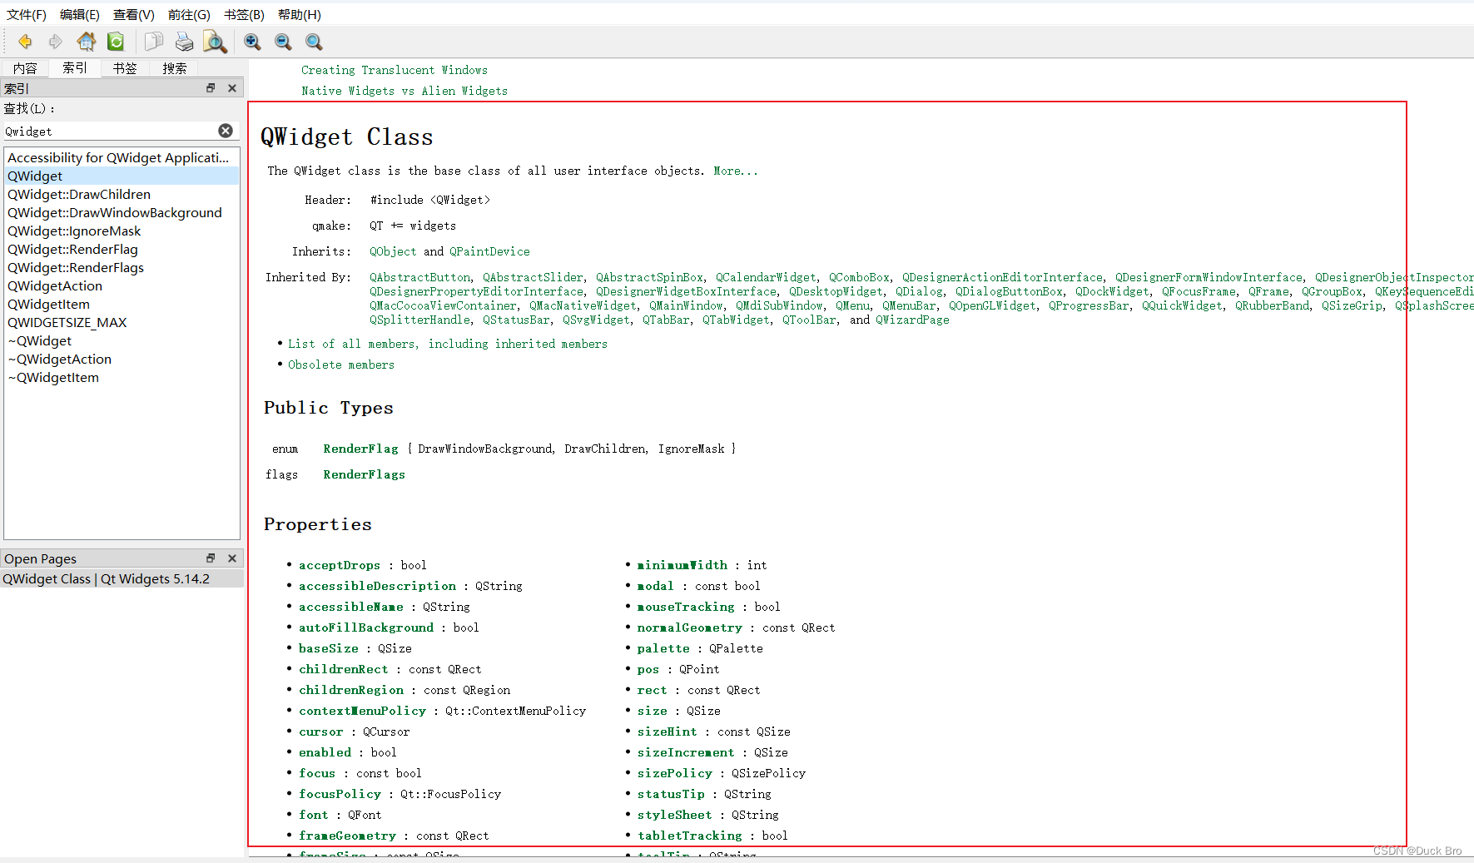This screenshot has height=863, width=1474.
Task: Open the focusPolicy property link
Action: [340, 794]
